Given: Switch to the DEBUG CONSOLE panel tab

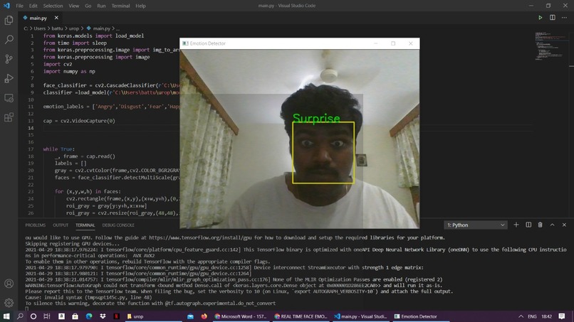Looking at the screenshot, I should pos(118,225).
